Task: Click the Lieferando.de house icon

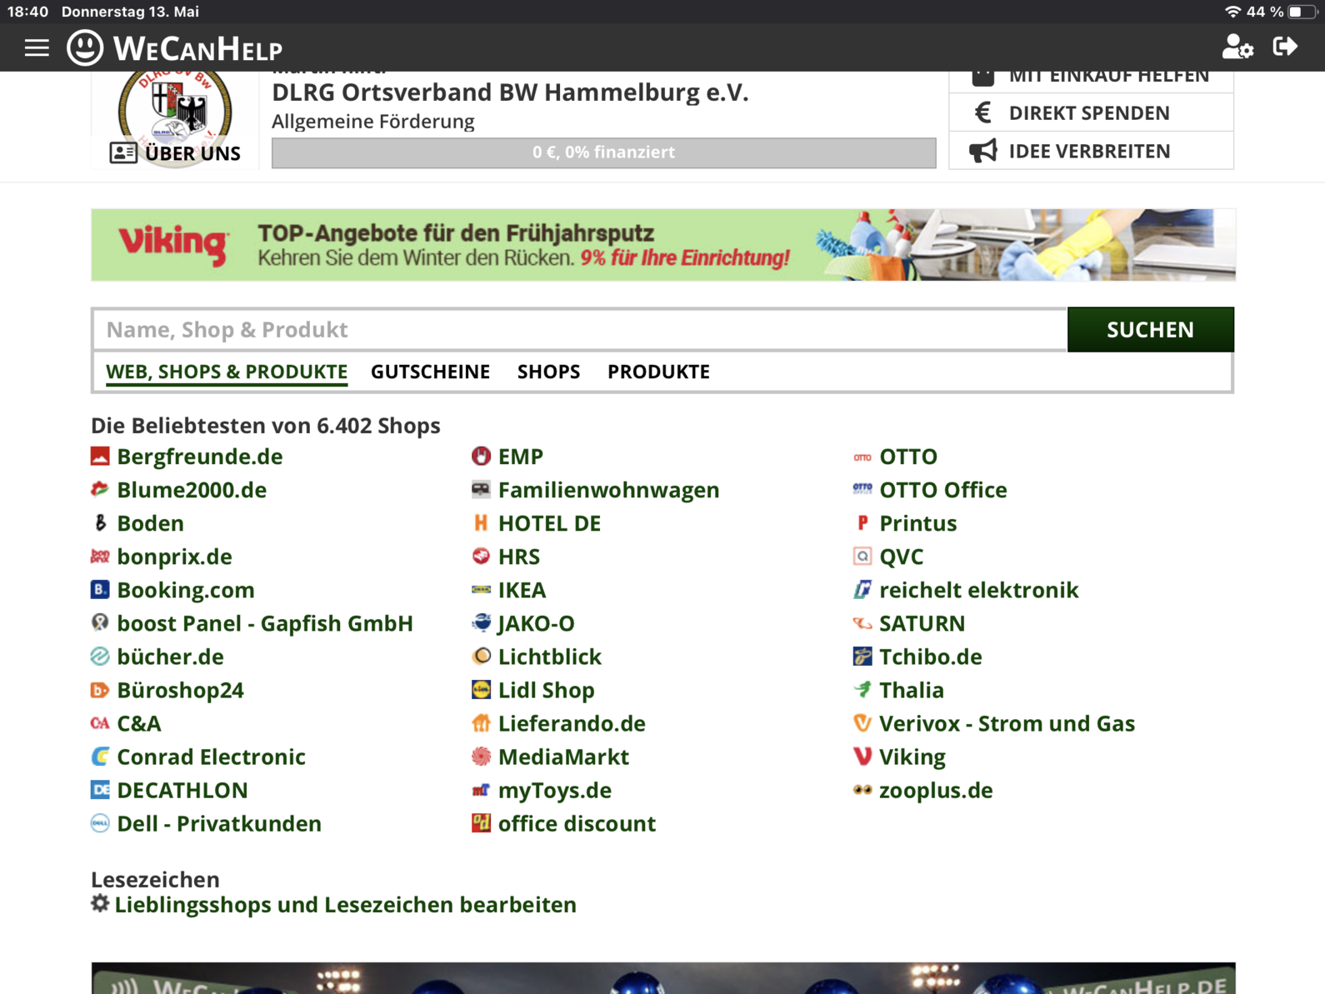Action: (481, 723)
